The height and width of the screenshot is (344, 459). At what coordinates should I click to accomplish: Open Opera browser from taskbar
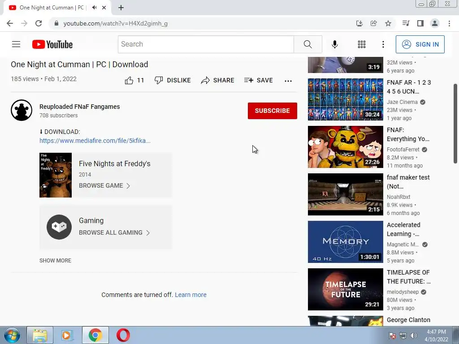coord(123,335)
